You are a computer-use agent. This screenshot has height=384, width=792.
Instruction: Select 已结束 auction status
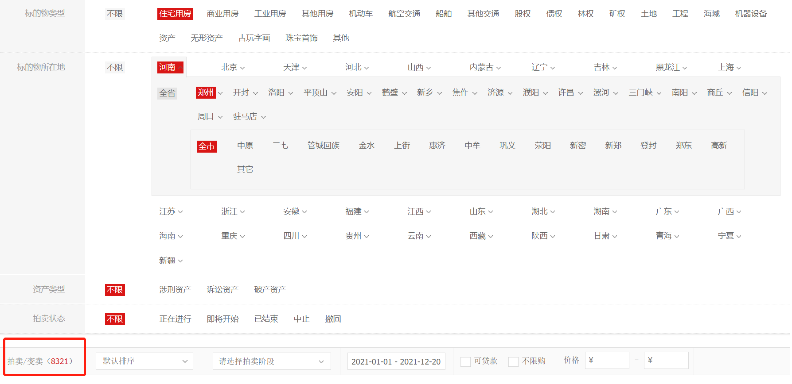[x=266, y=319]
